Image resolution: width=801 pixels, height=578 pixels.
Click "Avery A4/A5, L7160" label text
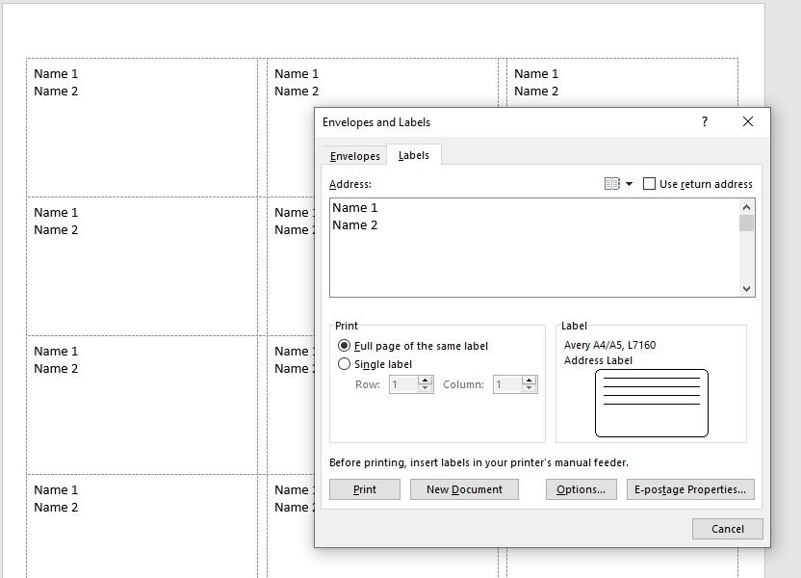(609, 345)
